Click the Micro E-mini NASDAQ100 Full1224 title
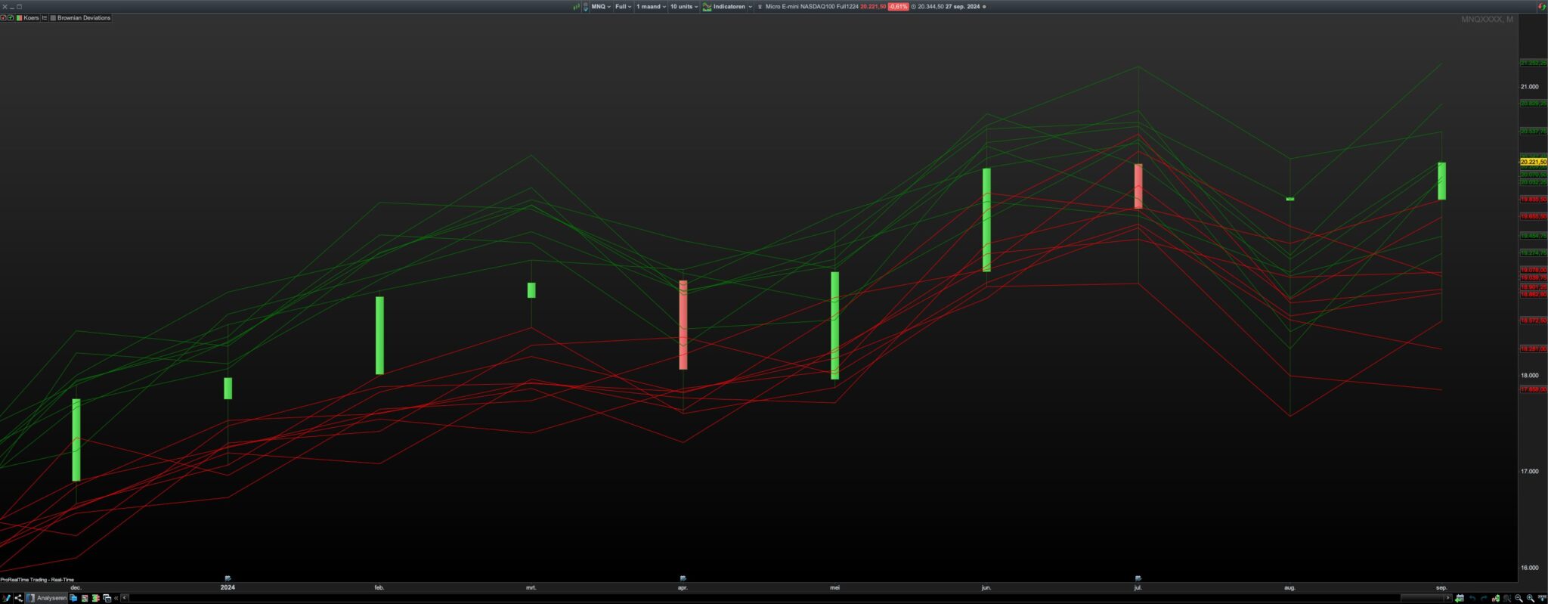Screen dimensions: 1548x604 [x=812, y=7]
